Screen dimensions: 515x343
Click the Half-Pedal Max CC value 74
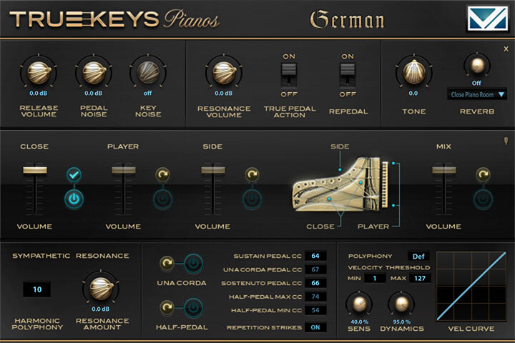point(315,297)
